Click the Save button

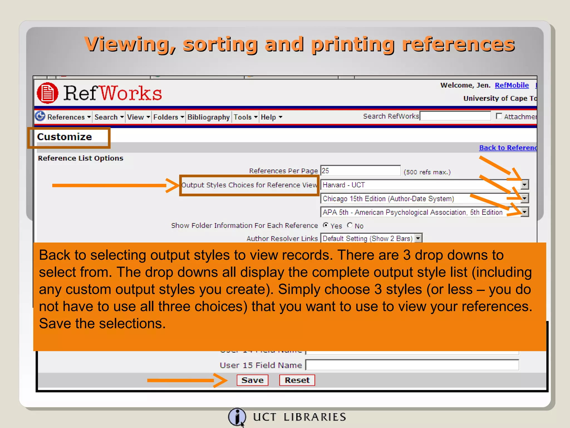tap(252, 380)
